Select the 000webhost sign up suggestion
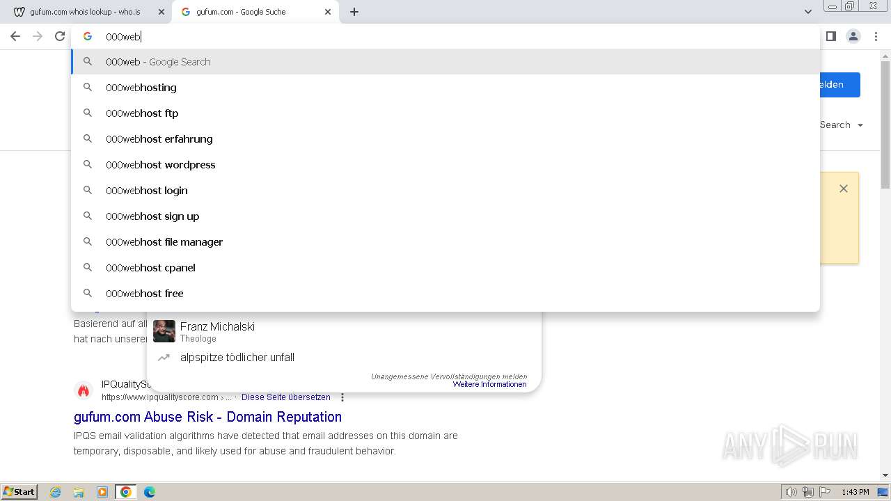Screen dimensions: 891x501 [x=445, y=216]
